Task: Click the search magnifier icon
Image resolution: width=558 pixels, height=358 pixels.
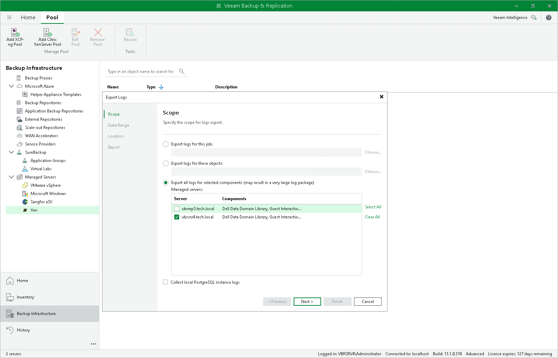Action: point(182,72)
